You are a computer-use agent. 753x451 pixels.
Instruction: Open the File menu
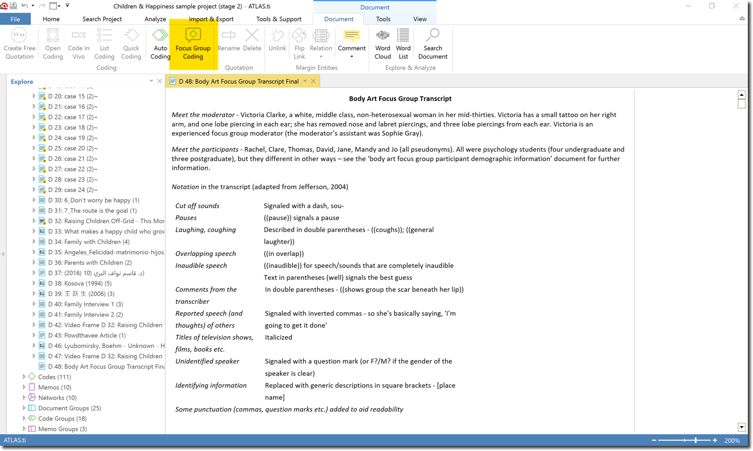point(15,19)
